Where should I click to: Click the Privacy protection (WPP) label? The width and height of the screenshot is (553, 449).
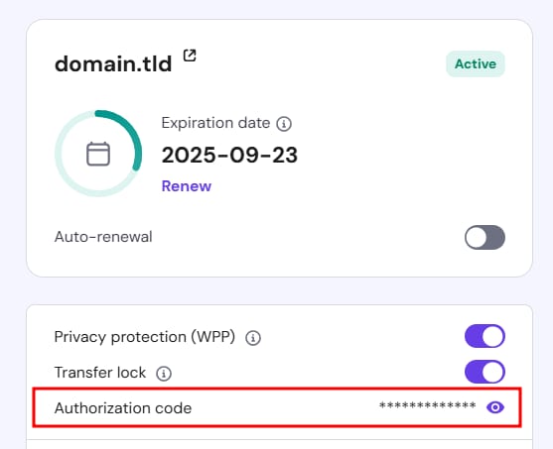[x=145, y=337]
